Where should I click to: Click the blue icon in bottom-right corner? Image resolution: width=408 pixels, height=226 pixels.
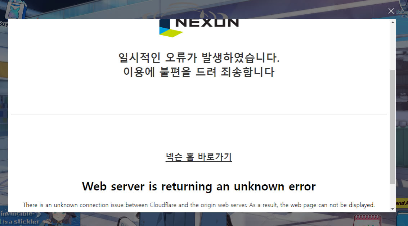(403, 220)
